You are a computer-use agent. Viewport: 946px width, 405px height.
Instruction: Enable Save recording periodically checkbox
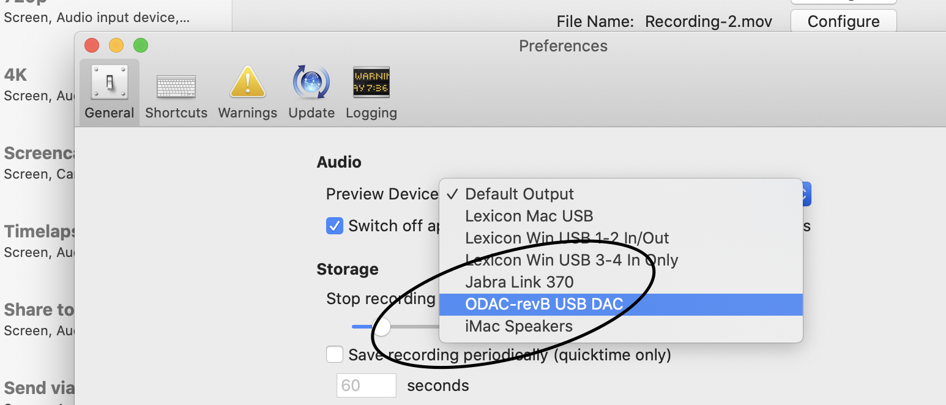pyautogui.click(x=335, y=355)
